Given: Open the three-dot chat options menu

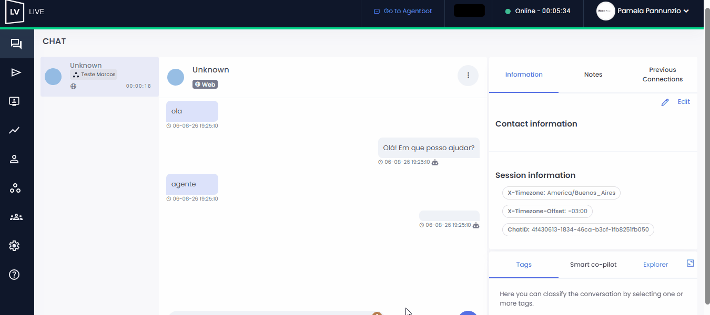Looking at the screenshot, I should 468,76.
